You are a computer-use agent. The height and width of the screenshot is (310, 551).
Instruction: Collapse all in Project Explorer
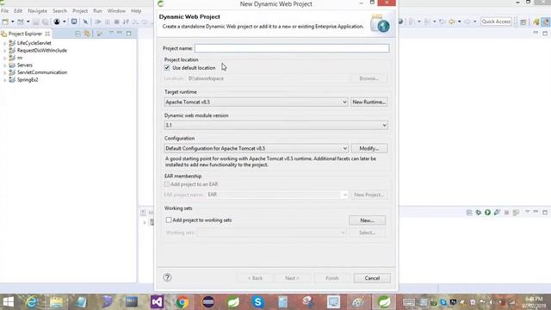tap(78, 34)
